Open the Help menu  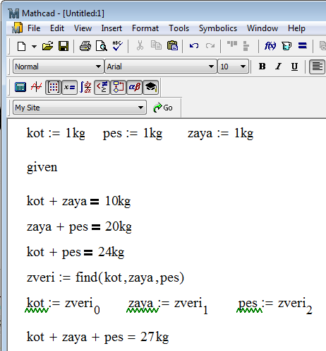[x=296, y=28]
